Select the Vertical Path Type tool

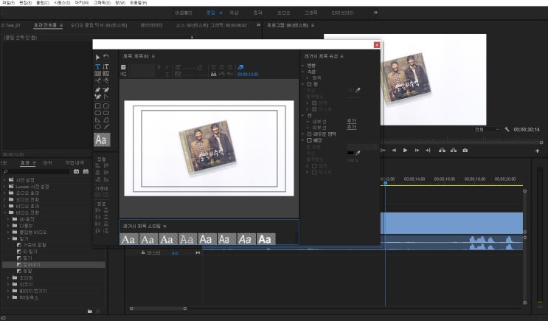point(106,80)
